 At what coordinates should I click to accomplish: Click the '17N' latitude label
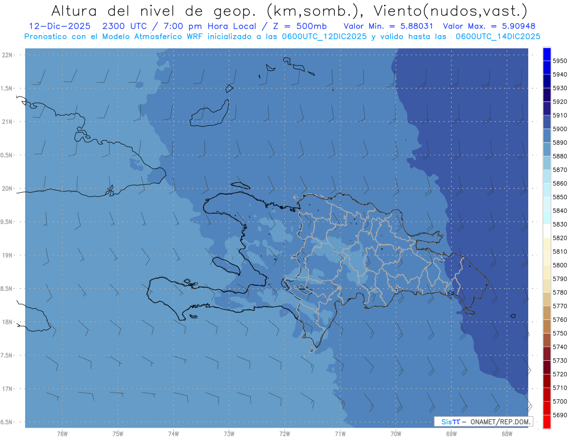(8, 389)
